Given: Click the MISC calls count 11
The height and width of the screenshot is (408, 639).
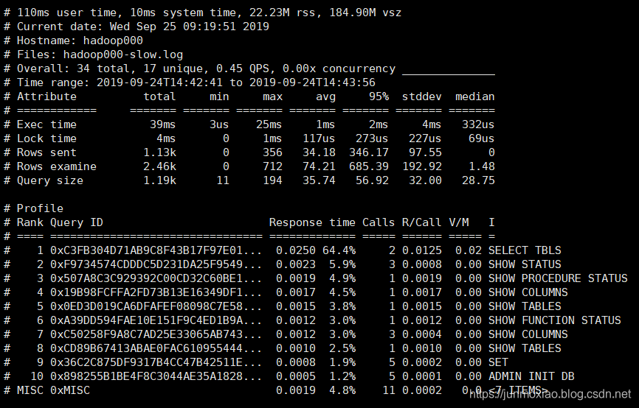Looking at the screenshot, I should click(388, 390).
